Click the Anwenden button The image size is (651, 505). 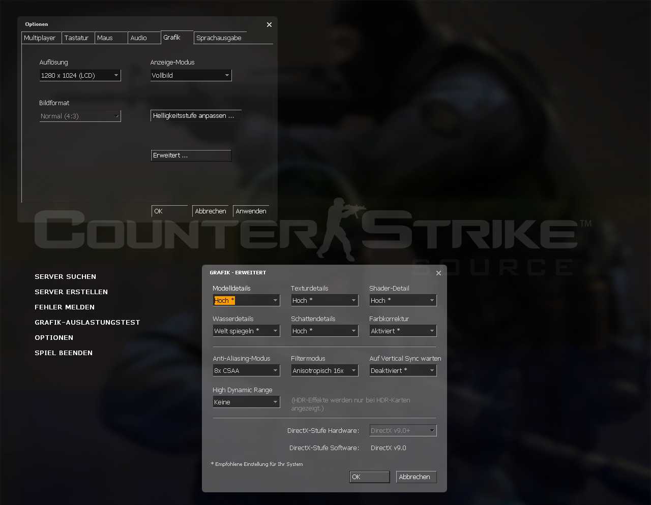coord(251,211)
